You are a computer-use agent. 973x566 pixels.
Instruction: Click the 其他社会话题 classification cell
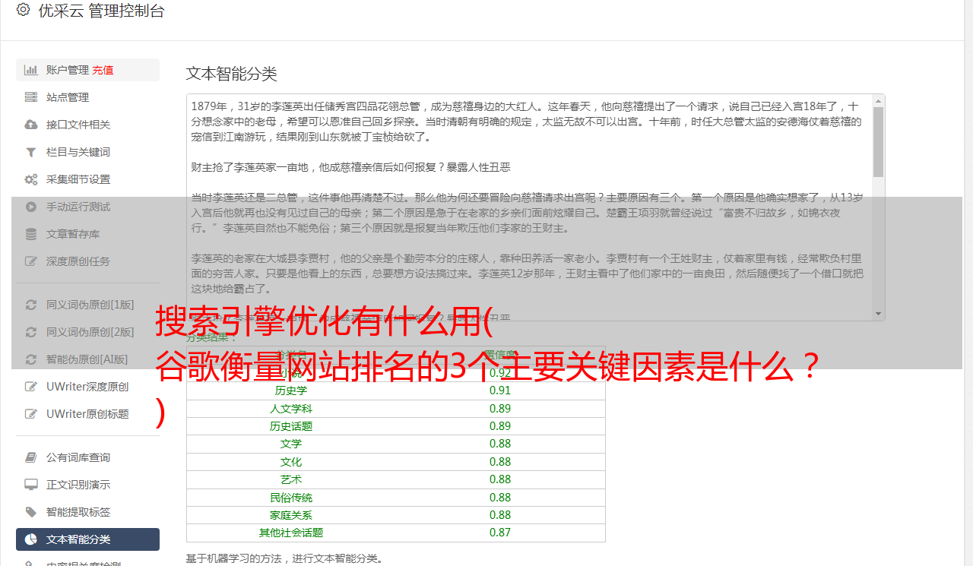coord(291,533)
